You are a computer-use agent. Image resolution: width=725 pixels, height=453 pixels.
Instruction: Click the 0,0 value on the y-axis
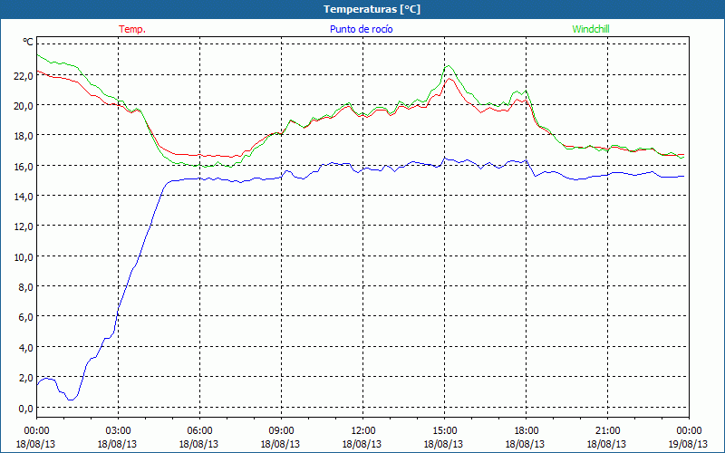point(25,409)
